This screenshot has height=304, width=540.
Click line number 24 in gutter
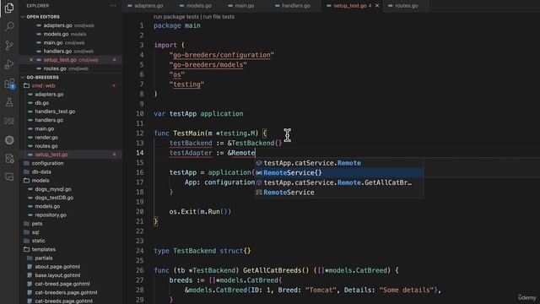pos(139,251)
